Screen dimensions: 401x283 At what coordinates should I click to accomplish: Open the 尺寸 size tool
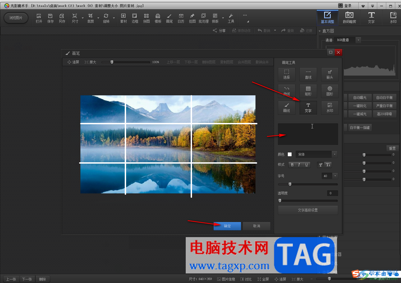point(75,18)
